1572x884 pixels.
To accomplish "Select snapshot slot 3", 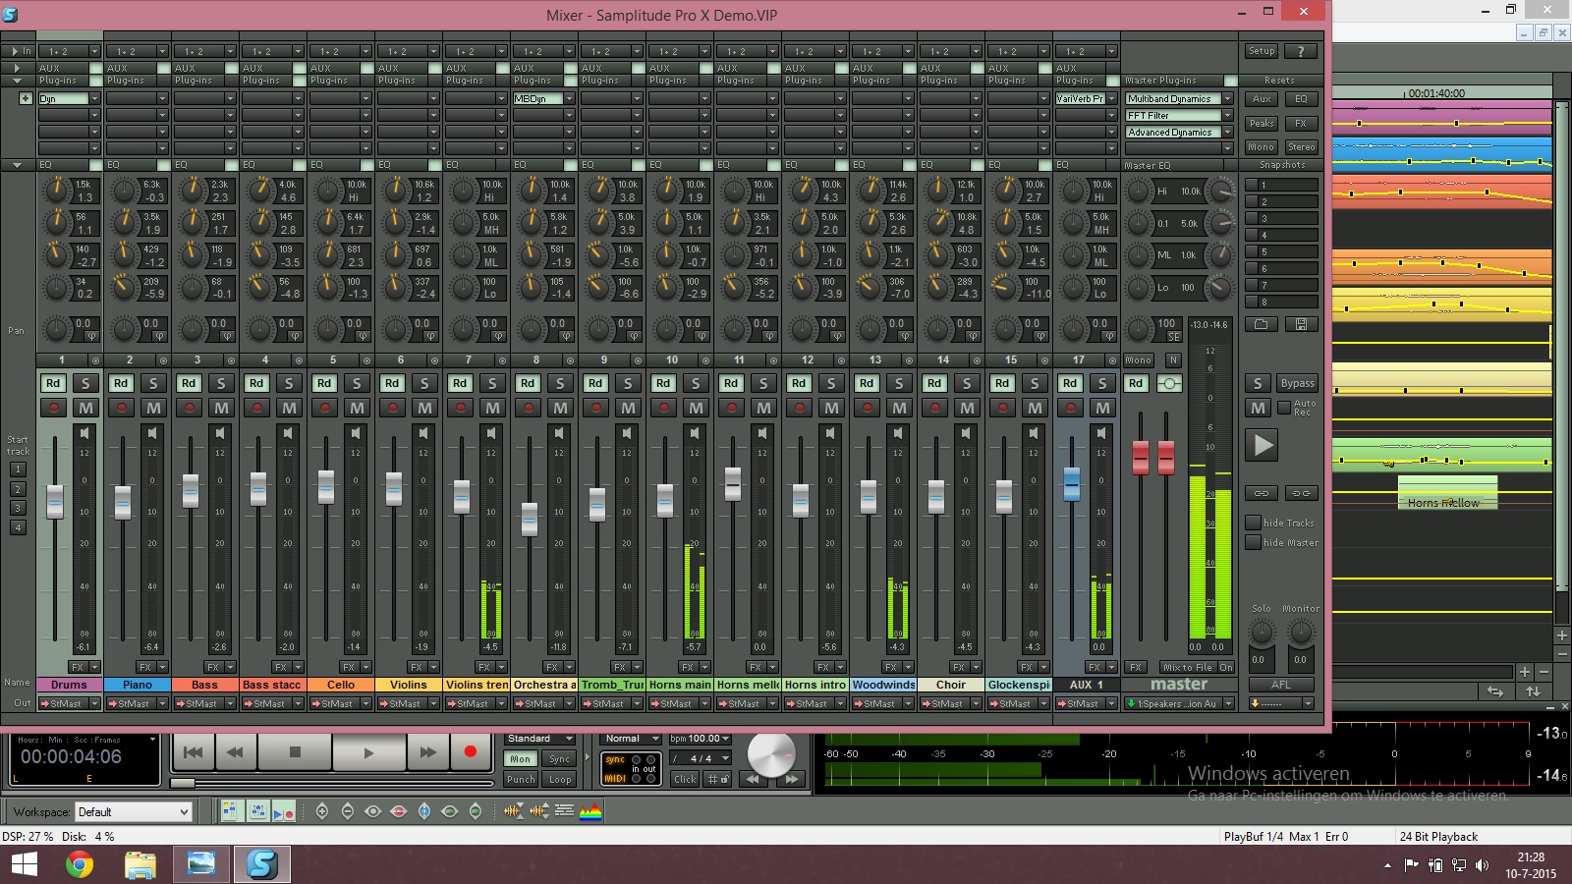I will [x=1281, y=218].
